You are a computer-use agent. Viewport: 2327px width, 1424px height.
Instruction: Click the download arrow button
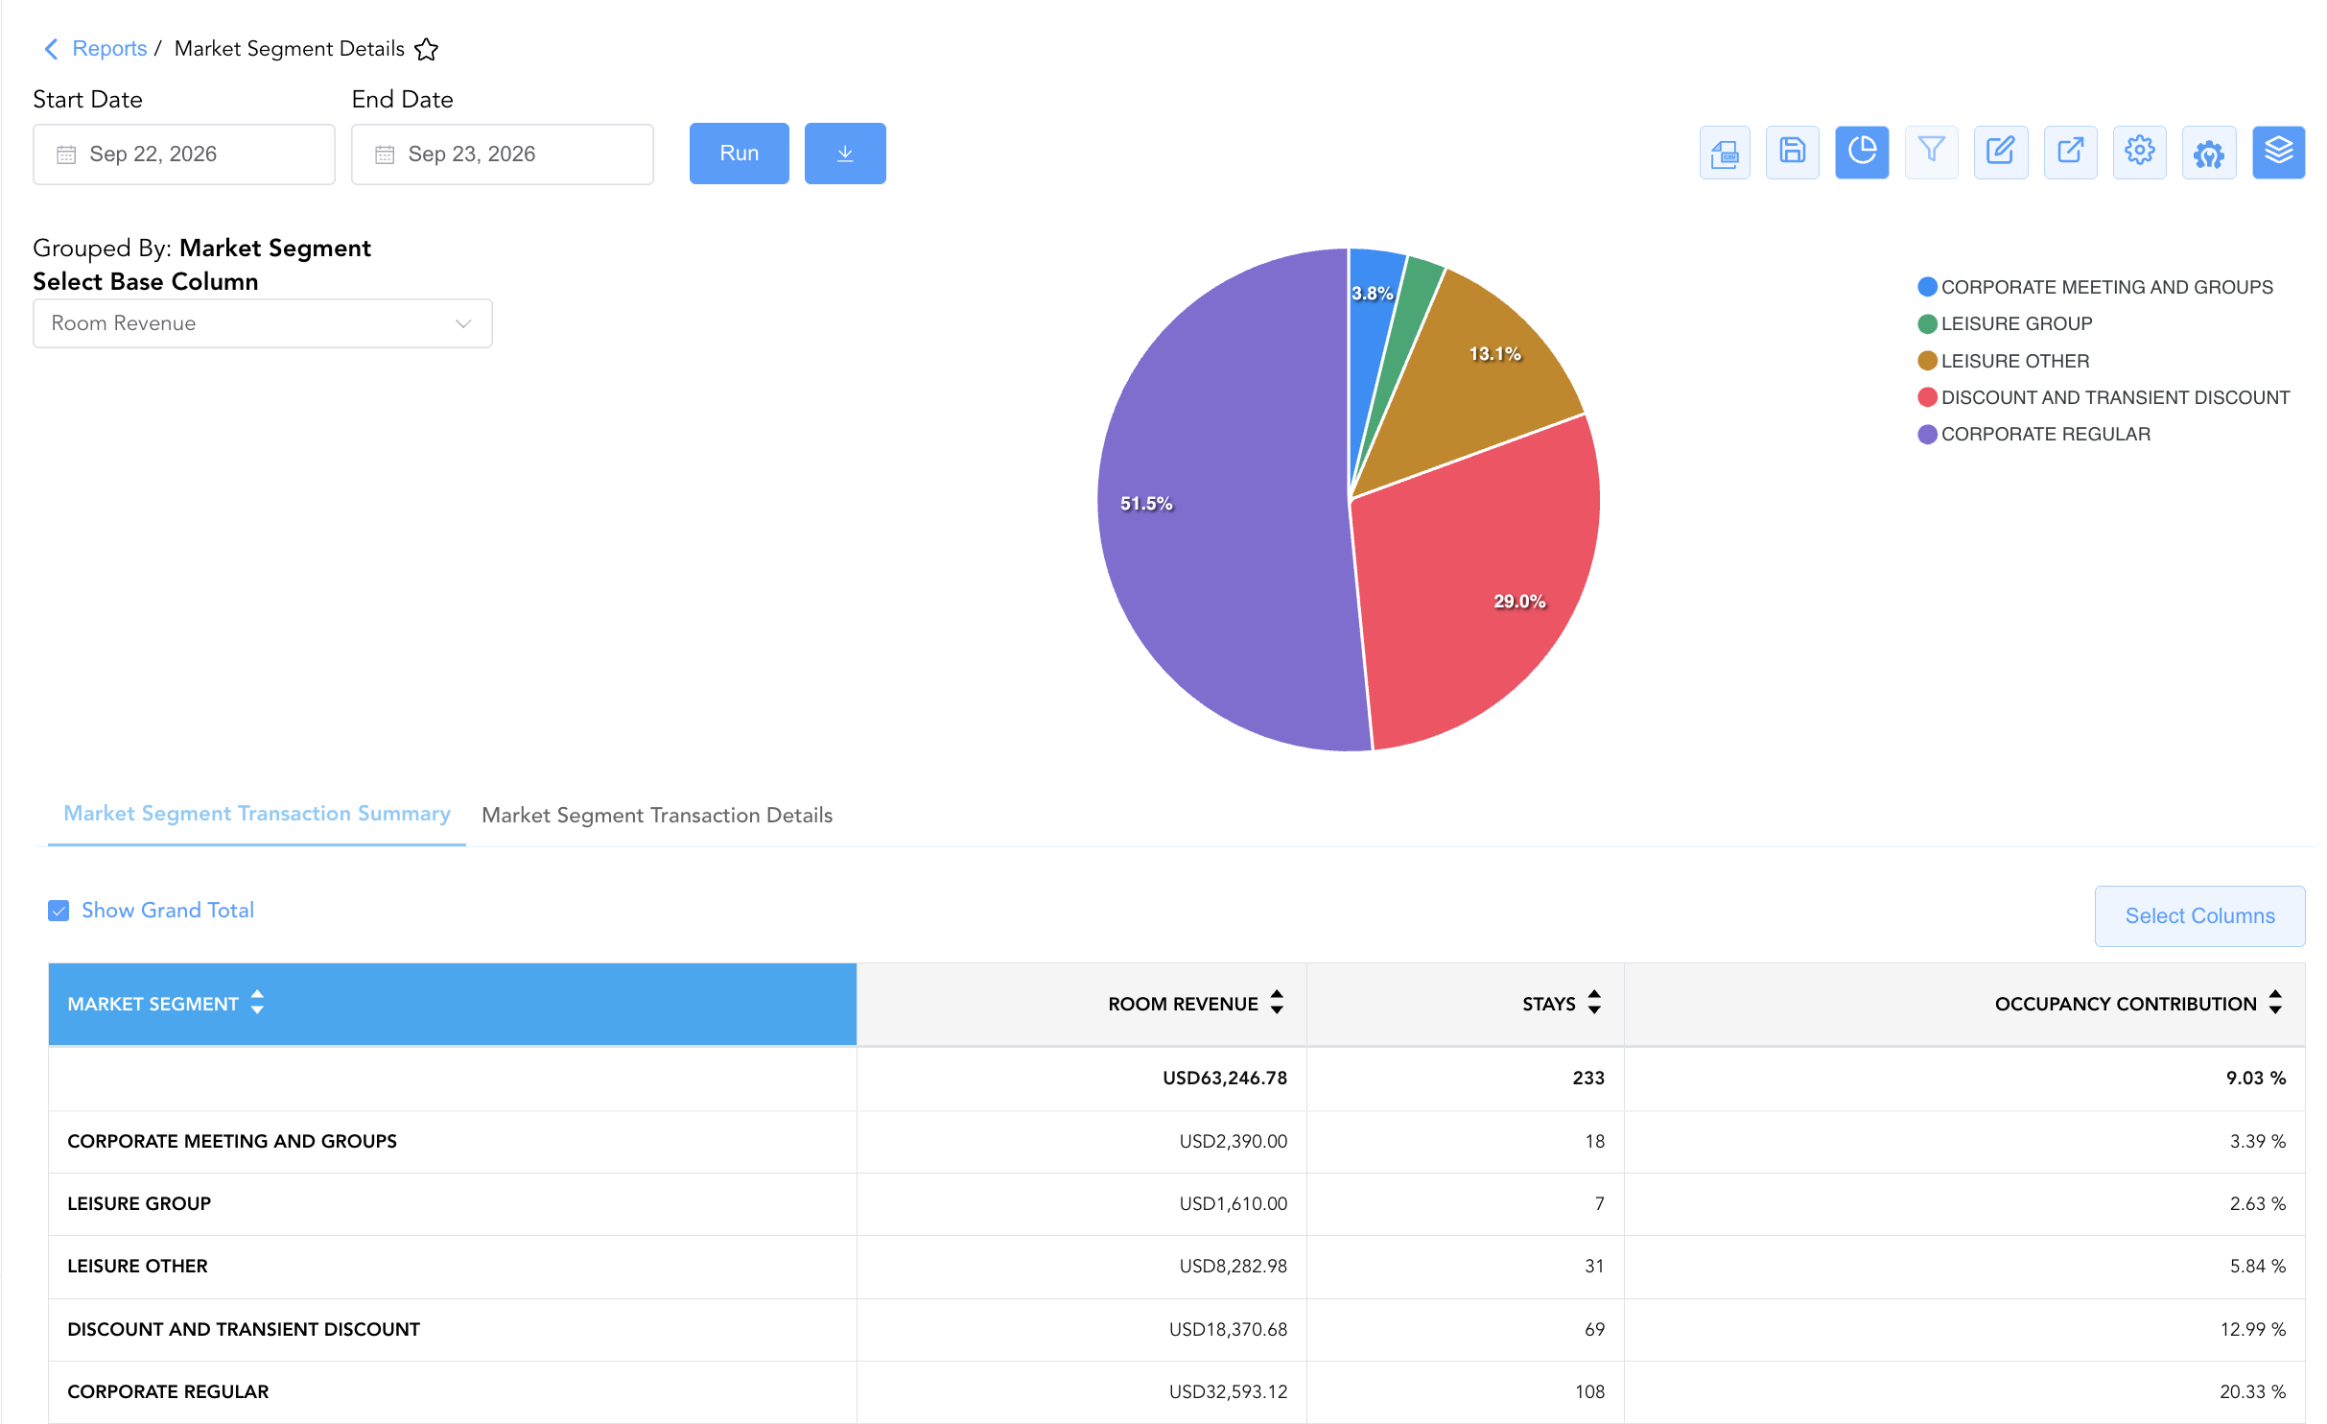coord(845,154)
